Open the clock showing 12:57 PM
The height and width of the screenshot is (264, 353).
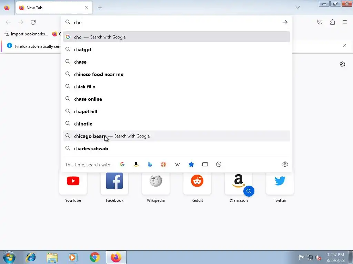pyautogui.click(x=335, y=257)
